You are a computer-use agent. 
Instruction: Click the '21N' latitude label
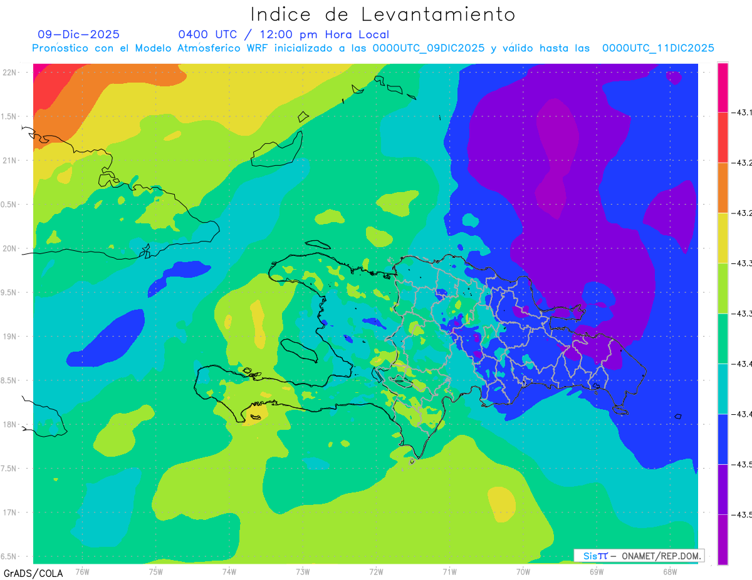point(11,161)
